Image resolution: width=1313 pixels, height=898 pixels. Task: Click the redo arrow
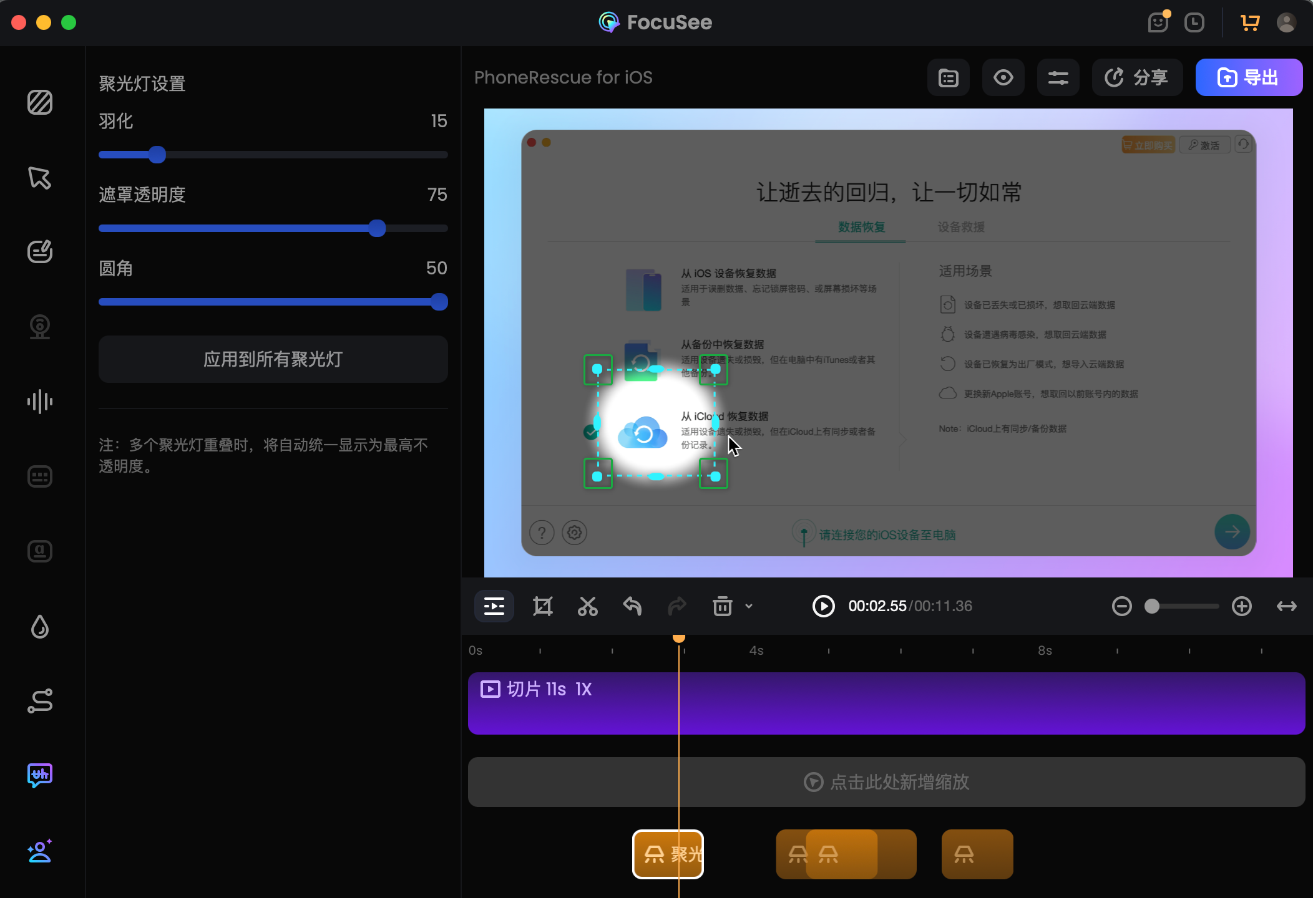coord(678,606)
